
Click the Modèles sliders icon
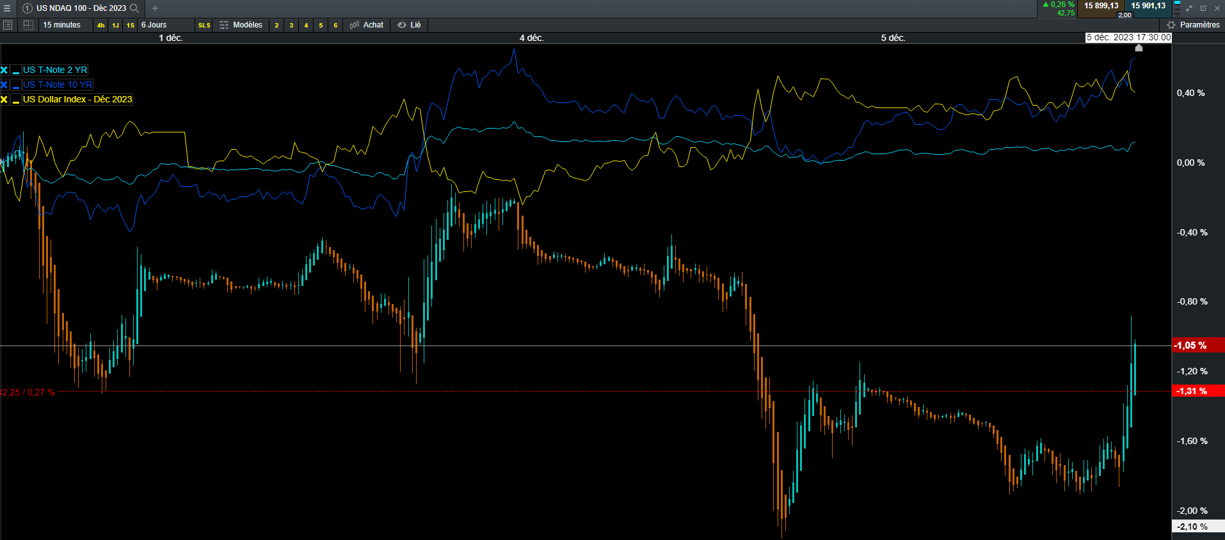(x=224, y=25)
